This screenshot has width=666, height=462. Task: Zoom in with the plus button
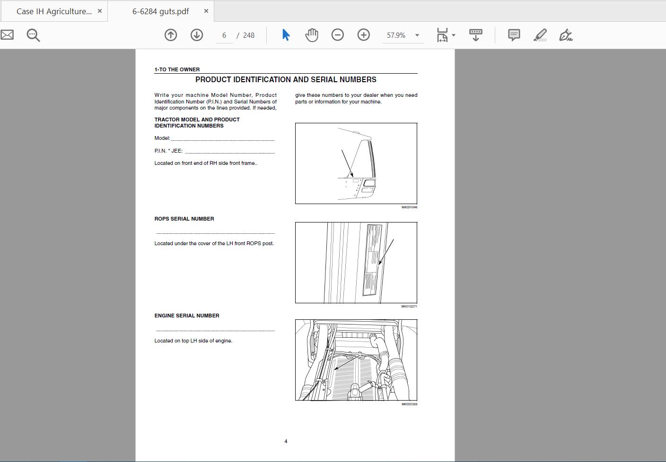tap(364, 35)
